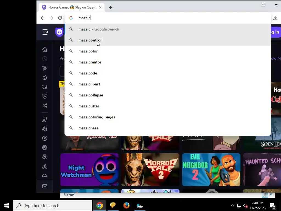The image size is (281, 211).
Task: Open the notification center icon
Action: [x=272, y=206]
